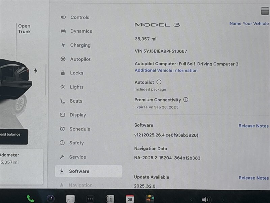This screenshot has height=203, width=270.
Task: Tap the Included package text
Action: 150,89
